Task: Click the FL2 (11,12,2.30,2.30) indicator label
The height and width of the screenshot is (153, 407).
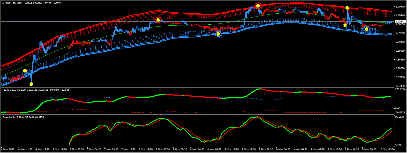Action: click(x=14, y=90)
